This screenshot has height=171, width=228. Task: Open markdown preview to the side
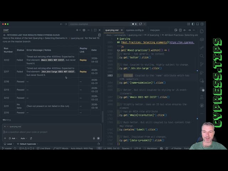[176, 30]
